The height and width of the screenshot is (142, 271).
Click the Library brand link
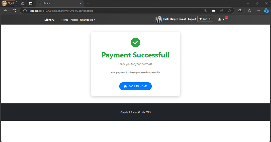49,20
